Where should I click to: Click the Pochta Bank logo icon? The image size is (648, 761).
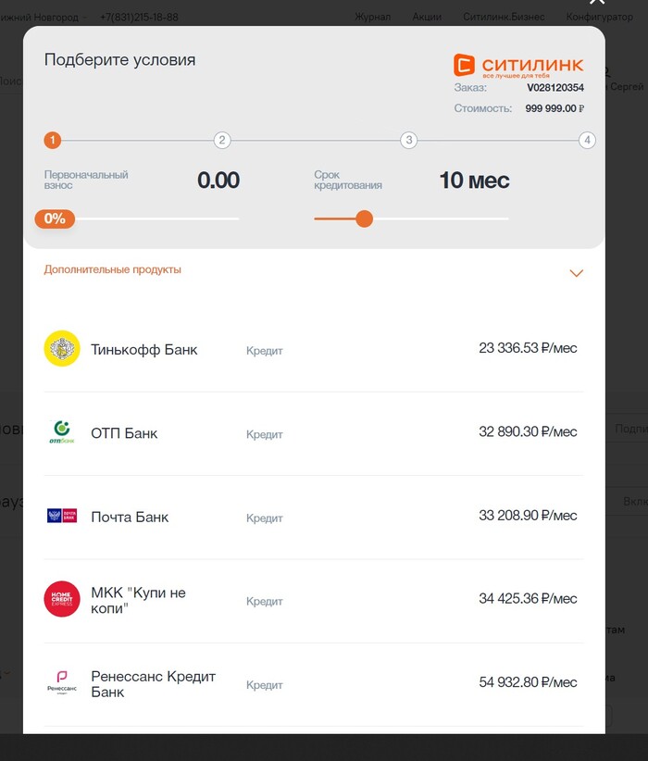coord(62,516)
